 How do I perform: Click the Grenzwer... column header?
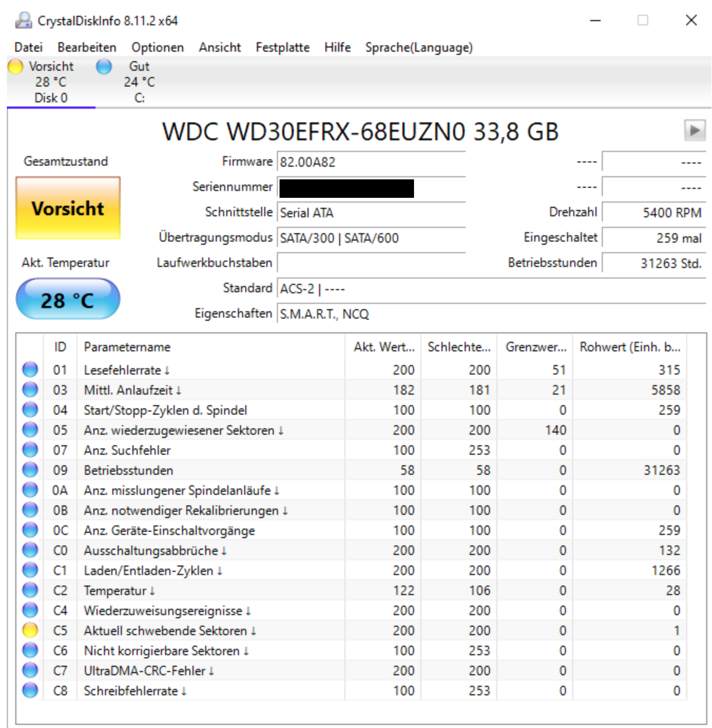[535, 347]
